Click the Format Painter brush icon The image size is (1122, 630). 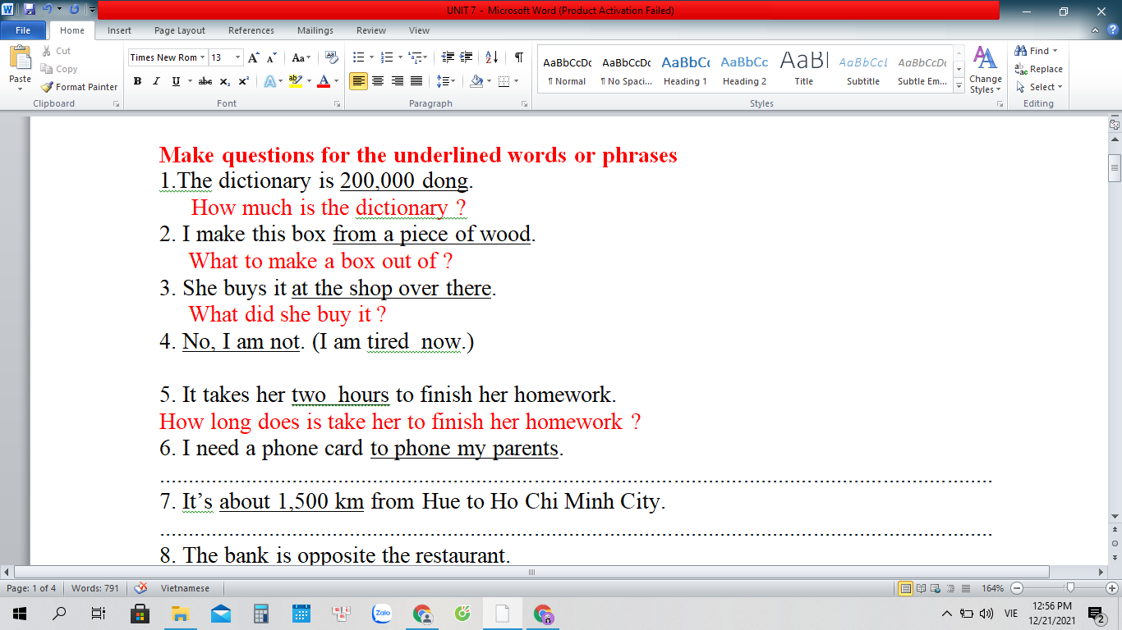click(x=48, y=87)
